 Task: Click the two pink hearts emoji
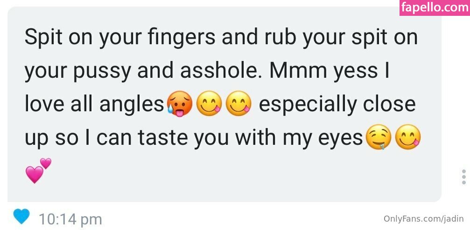[x=38, y=171]
